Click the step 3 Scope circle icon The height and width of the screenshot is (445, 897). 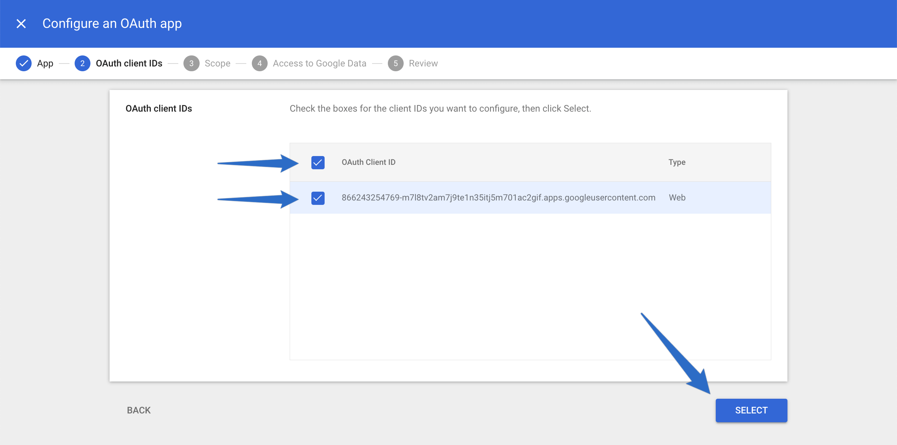click(191, 64)
